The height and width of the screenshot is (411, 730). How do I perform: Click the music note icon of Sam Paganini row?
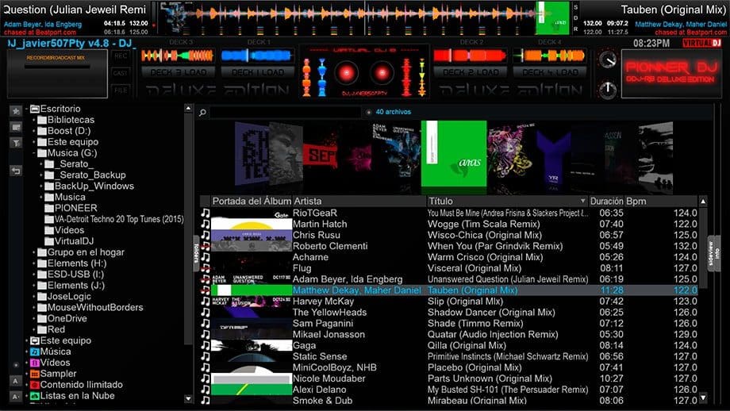206,324
